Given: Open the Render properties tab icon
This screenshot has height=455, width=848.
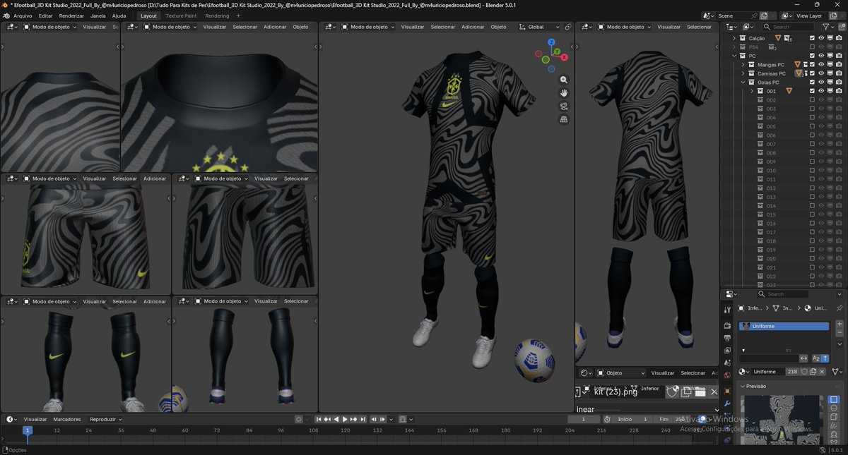Looking at the screenshot, I should (x=727, y=326).
